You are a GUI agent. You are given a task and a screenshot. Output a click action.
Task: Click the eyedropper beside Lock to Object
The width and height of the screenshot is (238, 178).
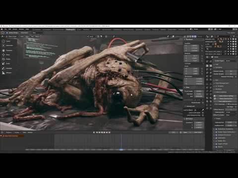tap(203, 110)
